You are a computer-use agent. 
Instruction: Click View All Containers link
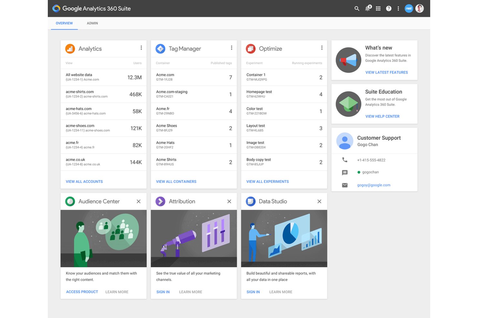(176, 182)
